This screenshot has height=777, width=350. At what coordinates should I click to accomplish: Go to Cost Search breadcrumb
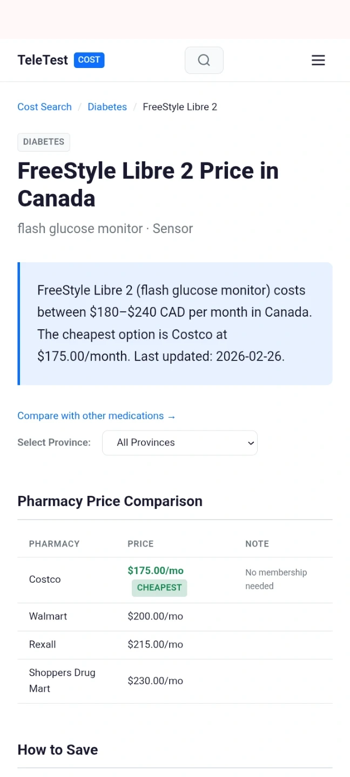tap(44, 107)
